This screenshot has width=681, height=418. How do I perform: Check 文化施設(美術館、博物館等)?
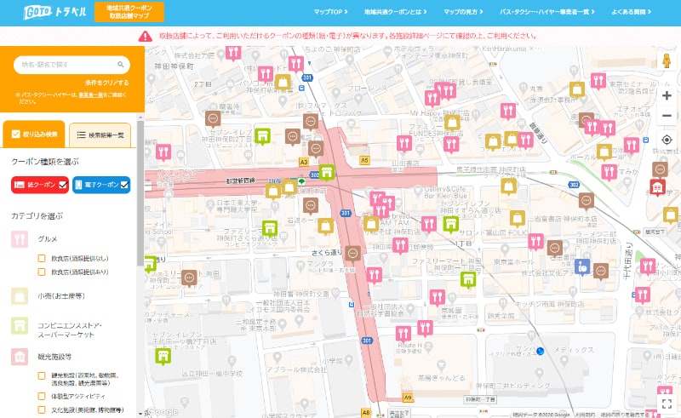click(x=42, y=409)
